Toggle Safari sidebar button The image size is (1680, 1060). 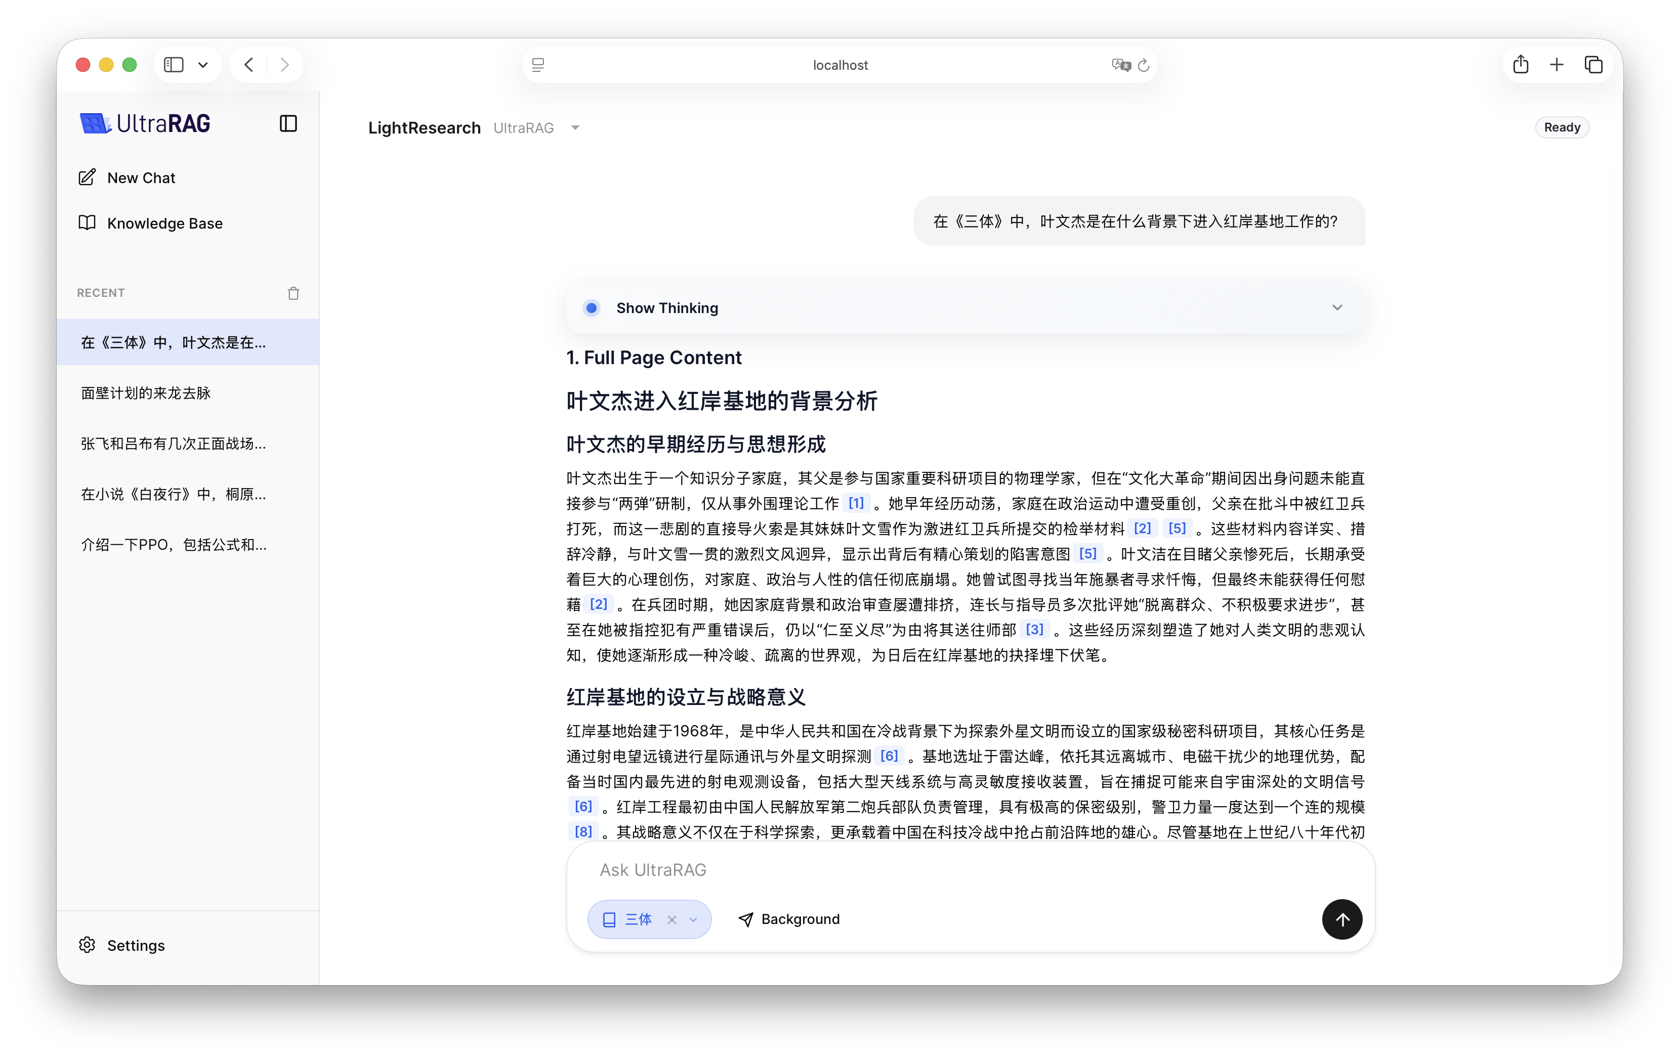click(x=174, y=65)
